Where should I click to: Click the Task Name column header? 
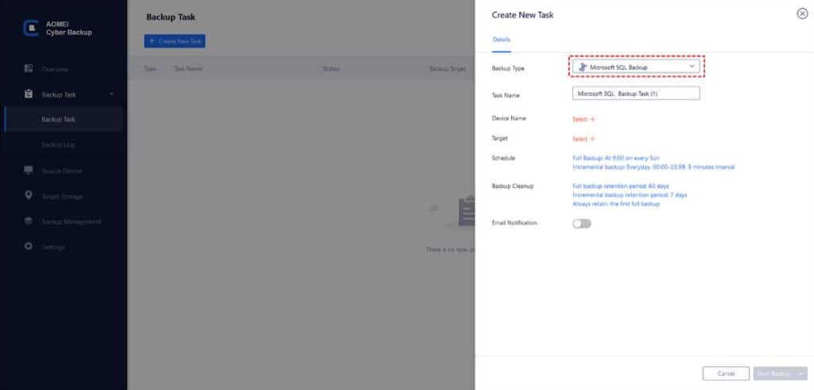pos(188,68)
